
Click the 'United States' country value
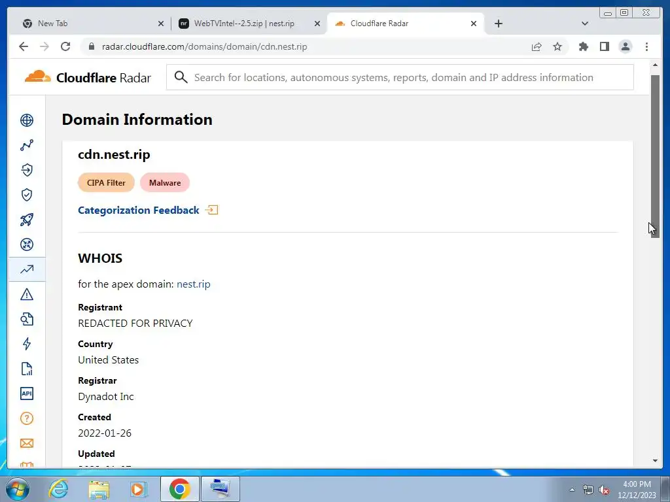(x=108, y=360)
